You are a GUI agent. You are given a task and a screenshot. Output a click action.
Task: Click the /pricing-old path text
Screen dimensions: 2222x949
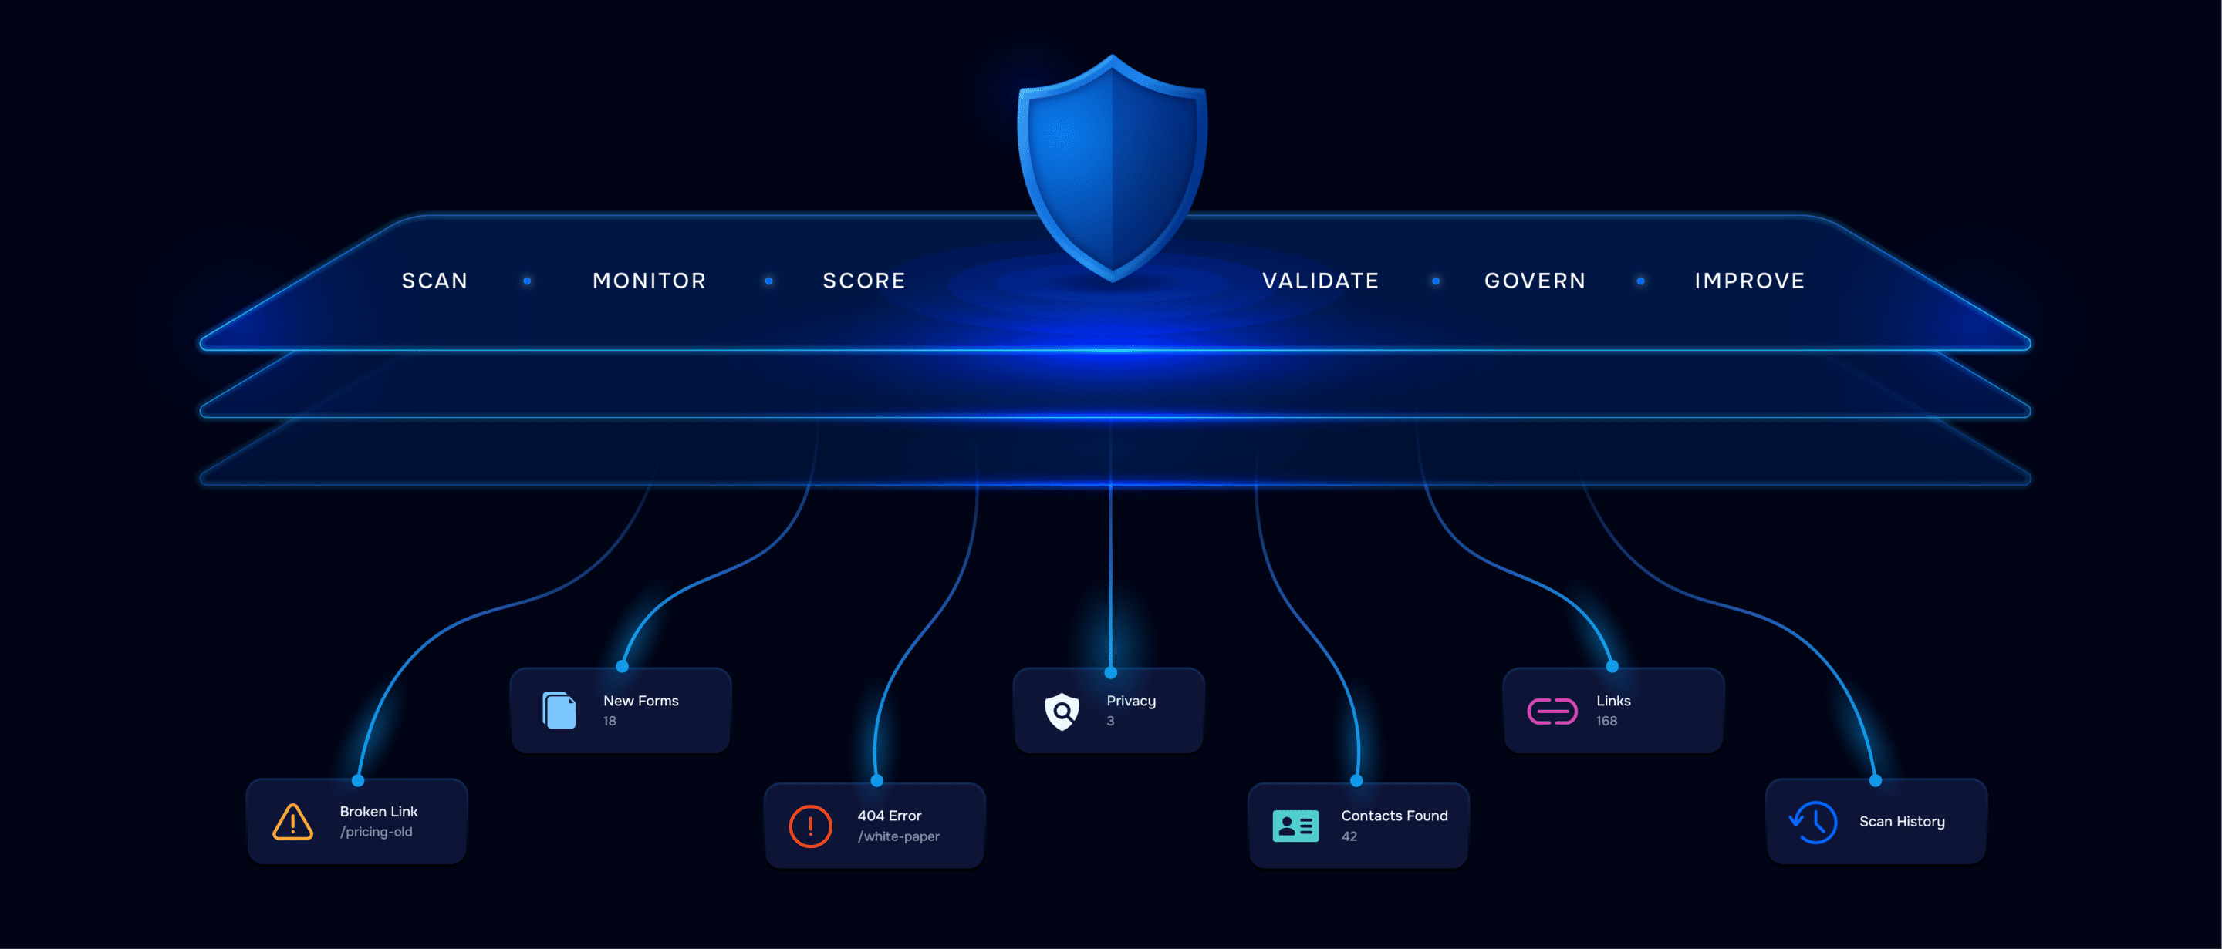pyautogui.click(x=376, y=832)
